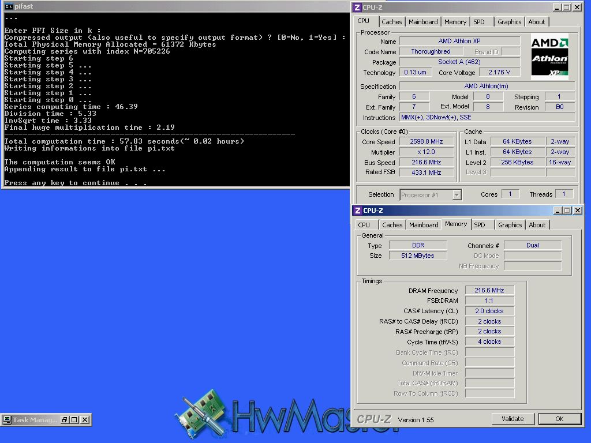The width and height of the screenshot is (591, 443).
Task: Click the RAS# Precharge (tRP) value 2 clocks
Action: (x=489, y=332)
